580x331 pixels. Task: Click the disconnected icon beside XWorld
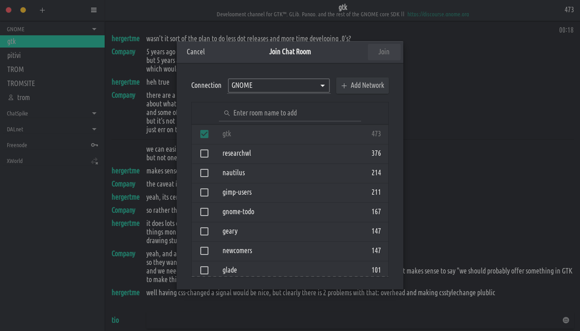[94, 161]
